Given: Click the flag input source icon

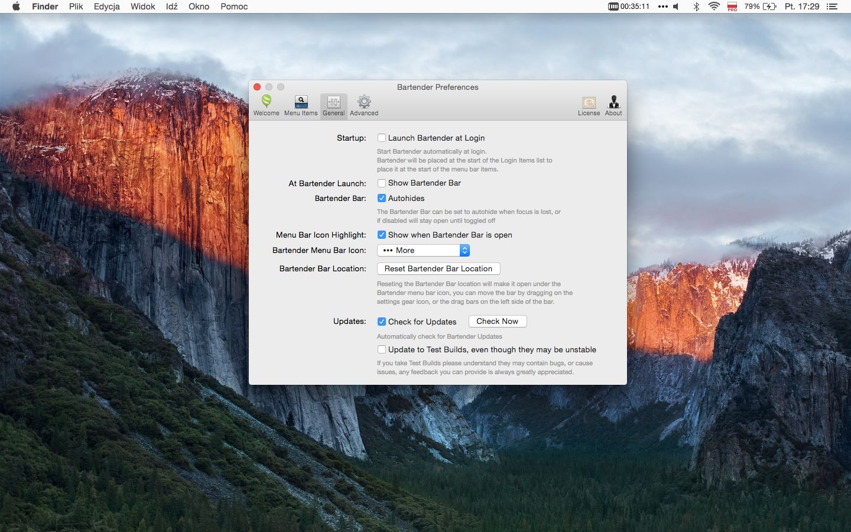Looking at the screenshot, I should point(732,7).
